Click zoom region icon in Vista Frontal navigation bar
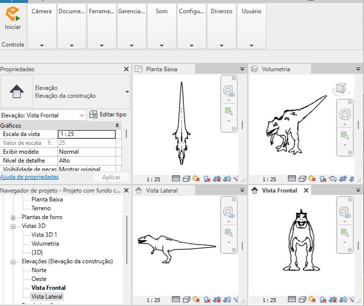The image size is (364, 306). pyautogui.click(x=345, y=233)
